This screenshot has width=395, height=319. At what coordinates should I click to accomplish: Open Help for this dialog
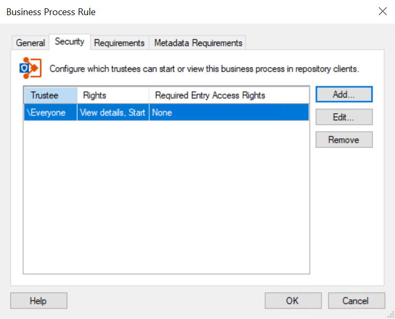tap(38, 301)
